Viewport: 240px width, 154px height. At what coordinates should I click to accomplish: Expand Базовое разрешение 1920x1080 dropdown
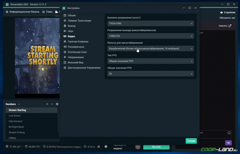point(151,24)
